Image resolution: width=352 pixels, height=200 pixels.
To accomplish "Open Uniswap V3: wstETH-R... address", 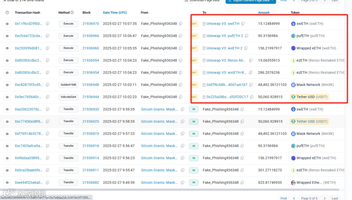I will [x=226, y=73].
